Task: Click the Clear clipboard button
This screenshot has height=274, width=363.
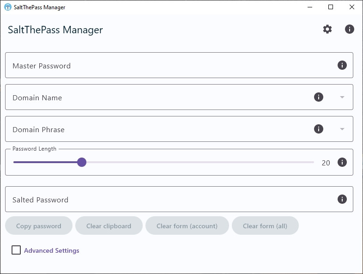Action: pos(109,226)
